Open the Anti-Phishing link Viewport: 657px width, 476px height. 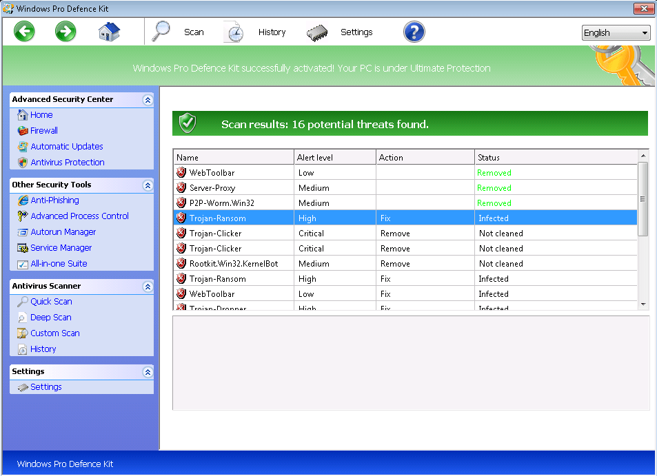pos(54,200)
